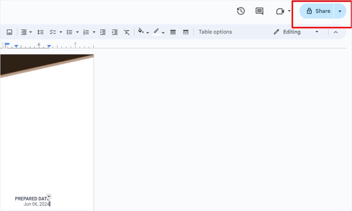Image resolution: width=352 pixels, height=211 pixels.
Task: Increase indent of the paragraph
Action: pyautogui.click(x=115, y=32)
